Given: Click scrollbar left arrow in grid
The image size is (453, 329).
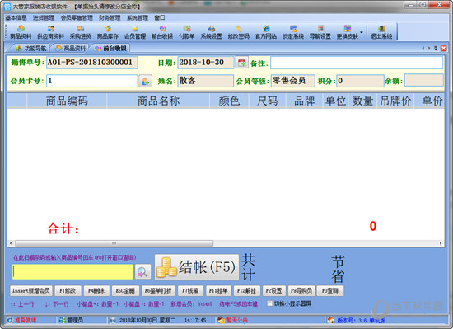Looking at the screenshot, I should click(11, 243).
